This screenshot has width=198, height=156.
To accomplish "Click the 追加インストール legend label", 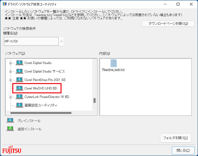I will (x=30, y=129).
